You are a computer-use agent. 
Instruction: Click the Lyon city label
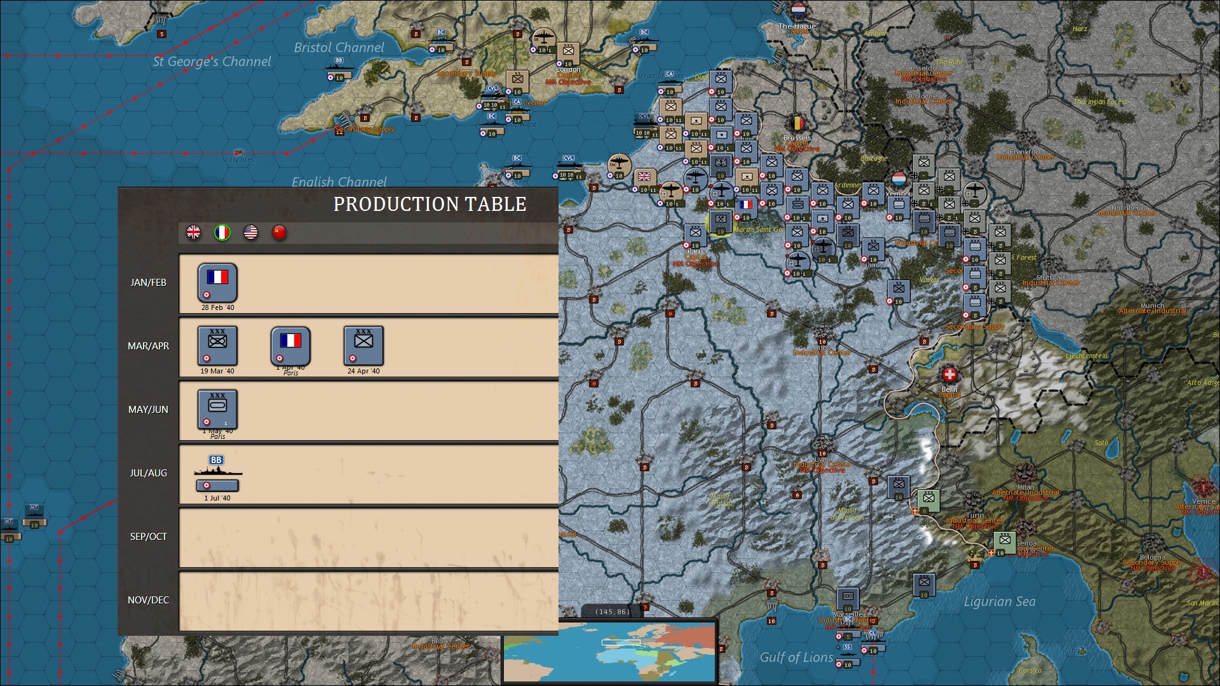pyautogui.click(x=822, y=459)
